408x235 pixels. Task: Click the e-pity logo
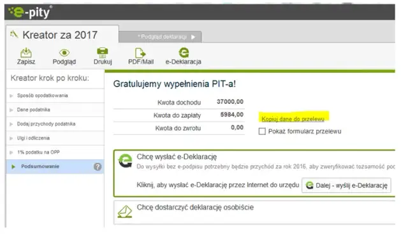(x=30, y=12)
